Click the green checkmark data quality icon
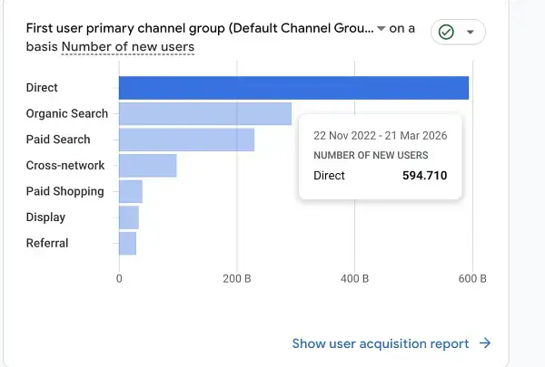545x367 pixels. (446, 32)
